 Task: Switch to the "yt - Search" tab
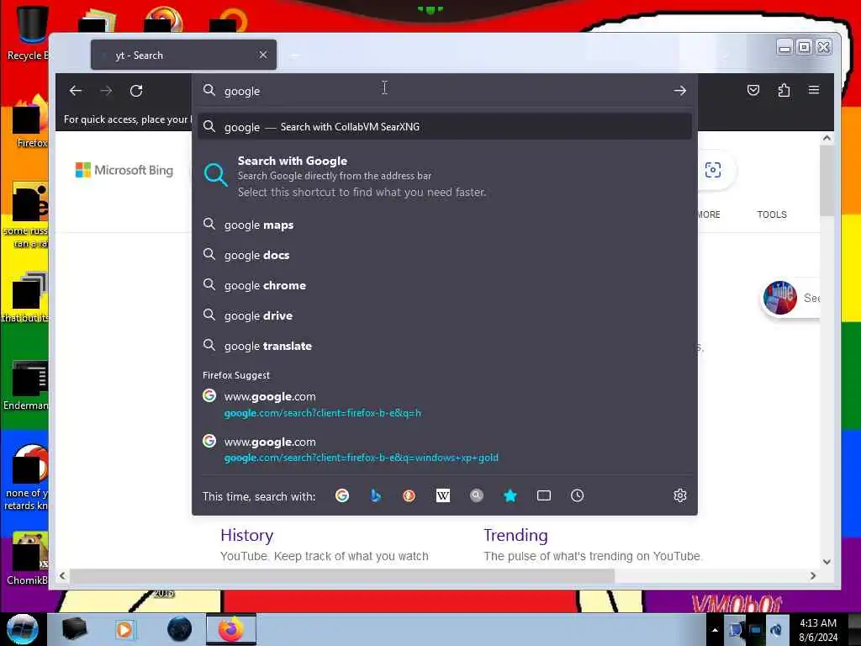[183, 55]
